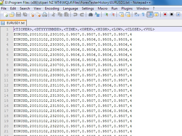Click time value 232000 on line 18
This screenshot has width=182, height=136.
point(57,116)
